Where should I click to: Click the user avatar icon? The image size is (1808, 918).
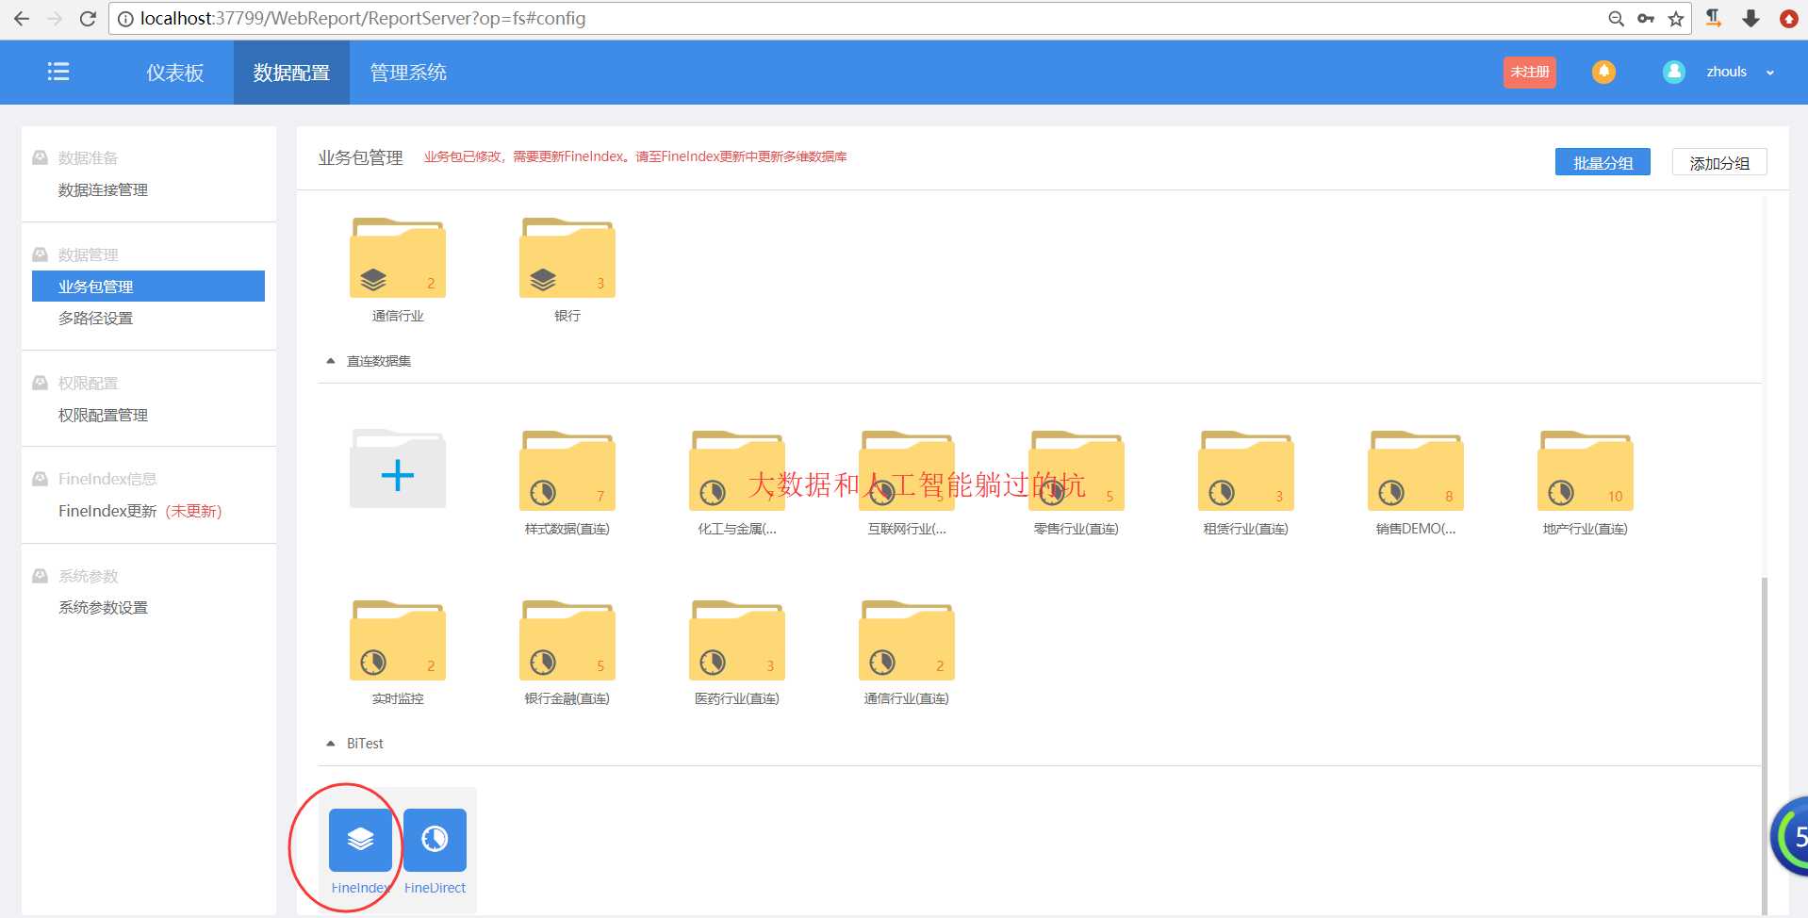tap(1673, 72)
